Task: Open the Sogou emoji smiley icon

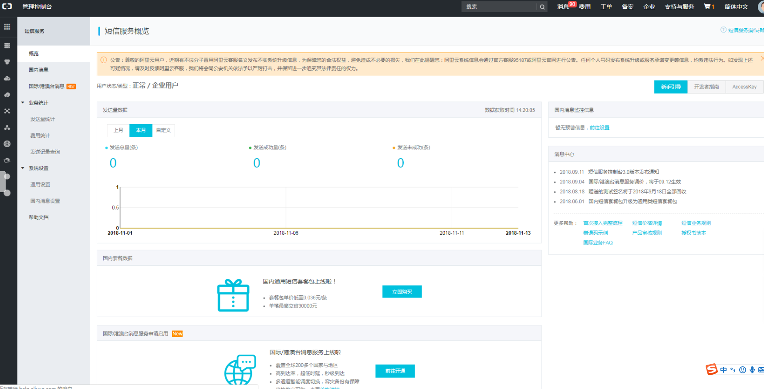Action: (743, 370)
